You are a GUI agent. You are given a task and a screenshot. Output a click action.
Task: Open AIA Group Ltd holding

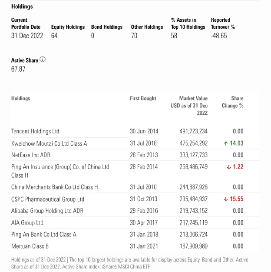27,222
